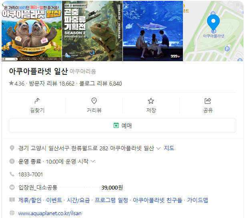Viewport: 245px width, 218px height.
Task: Open 거리뷰 street view pin icon
Action: (x=94, y=101)
